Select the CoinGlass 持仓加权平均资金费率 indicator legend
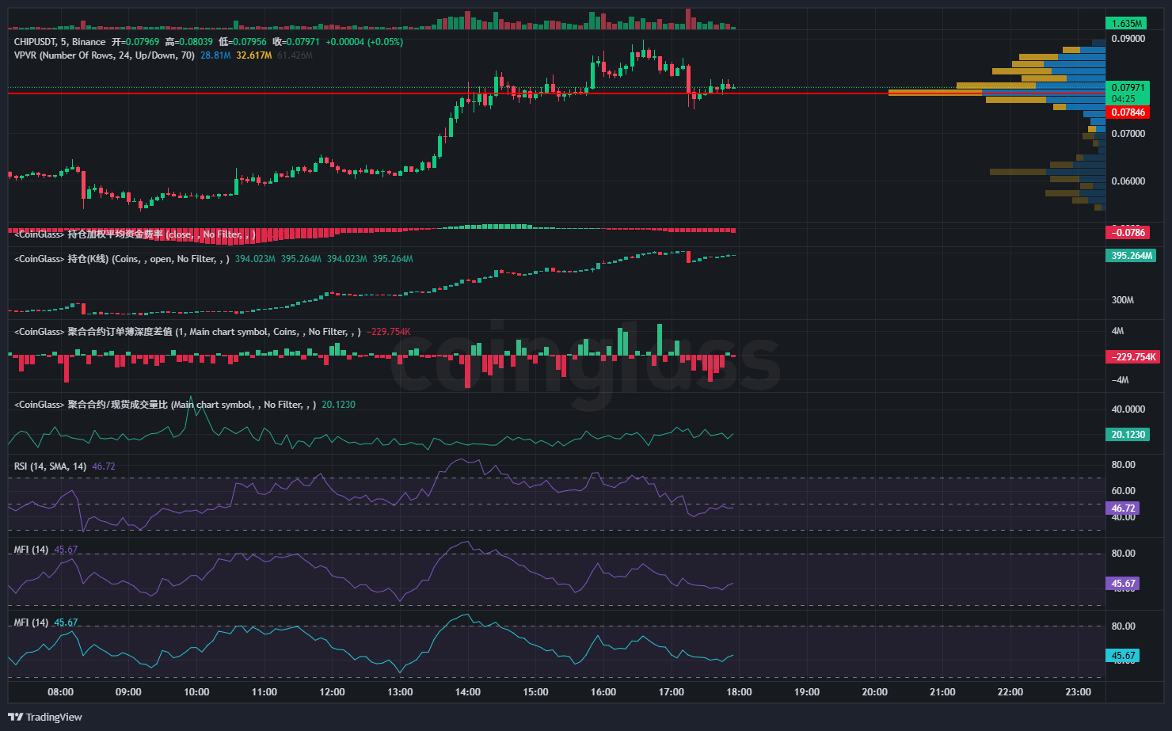Image resolution: width=1172 pixels, height=731 pixels. tap(135, 234)
